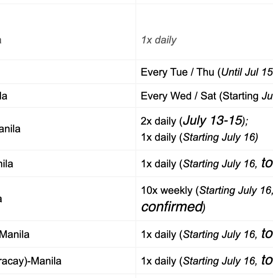
Task: Click the large "to" in the "racay)-Manila" row
Action: (267, 260)
